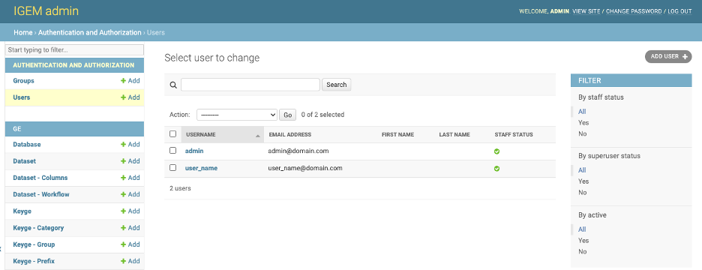Open Users in sidebar

(22, 97)
